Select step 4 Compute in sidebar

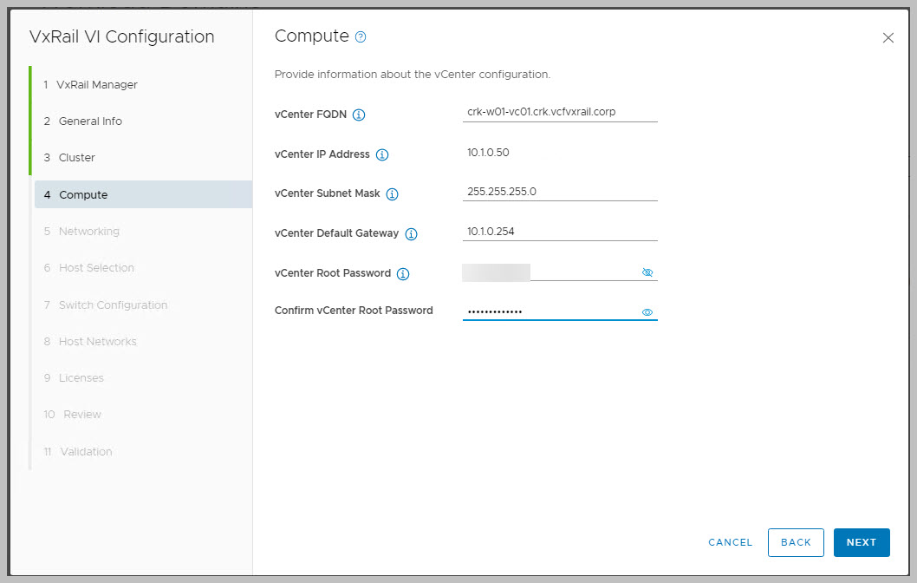coord(83,195)
